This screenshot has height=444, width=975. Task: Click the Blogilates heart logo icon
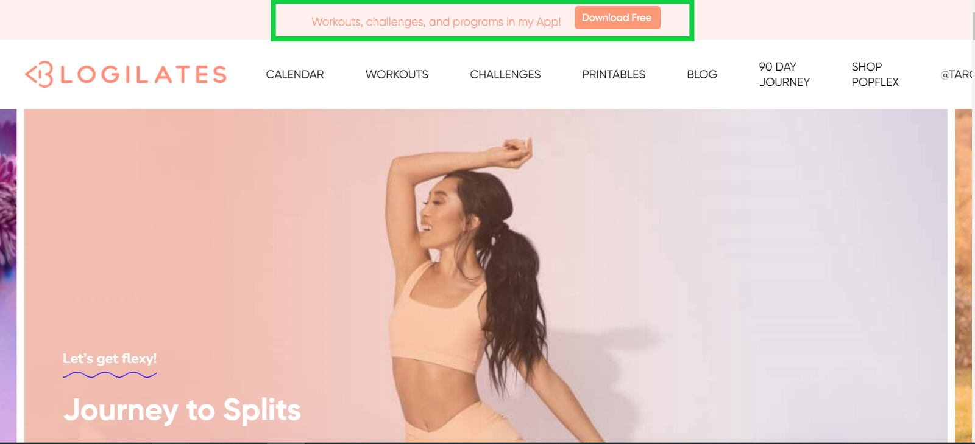coord(39,74)
